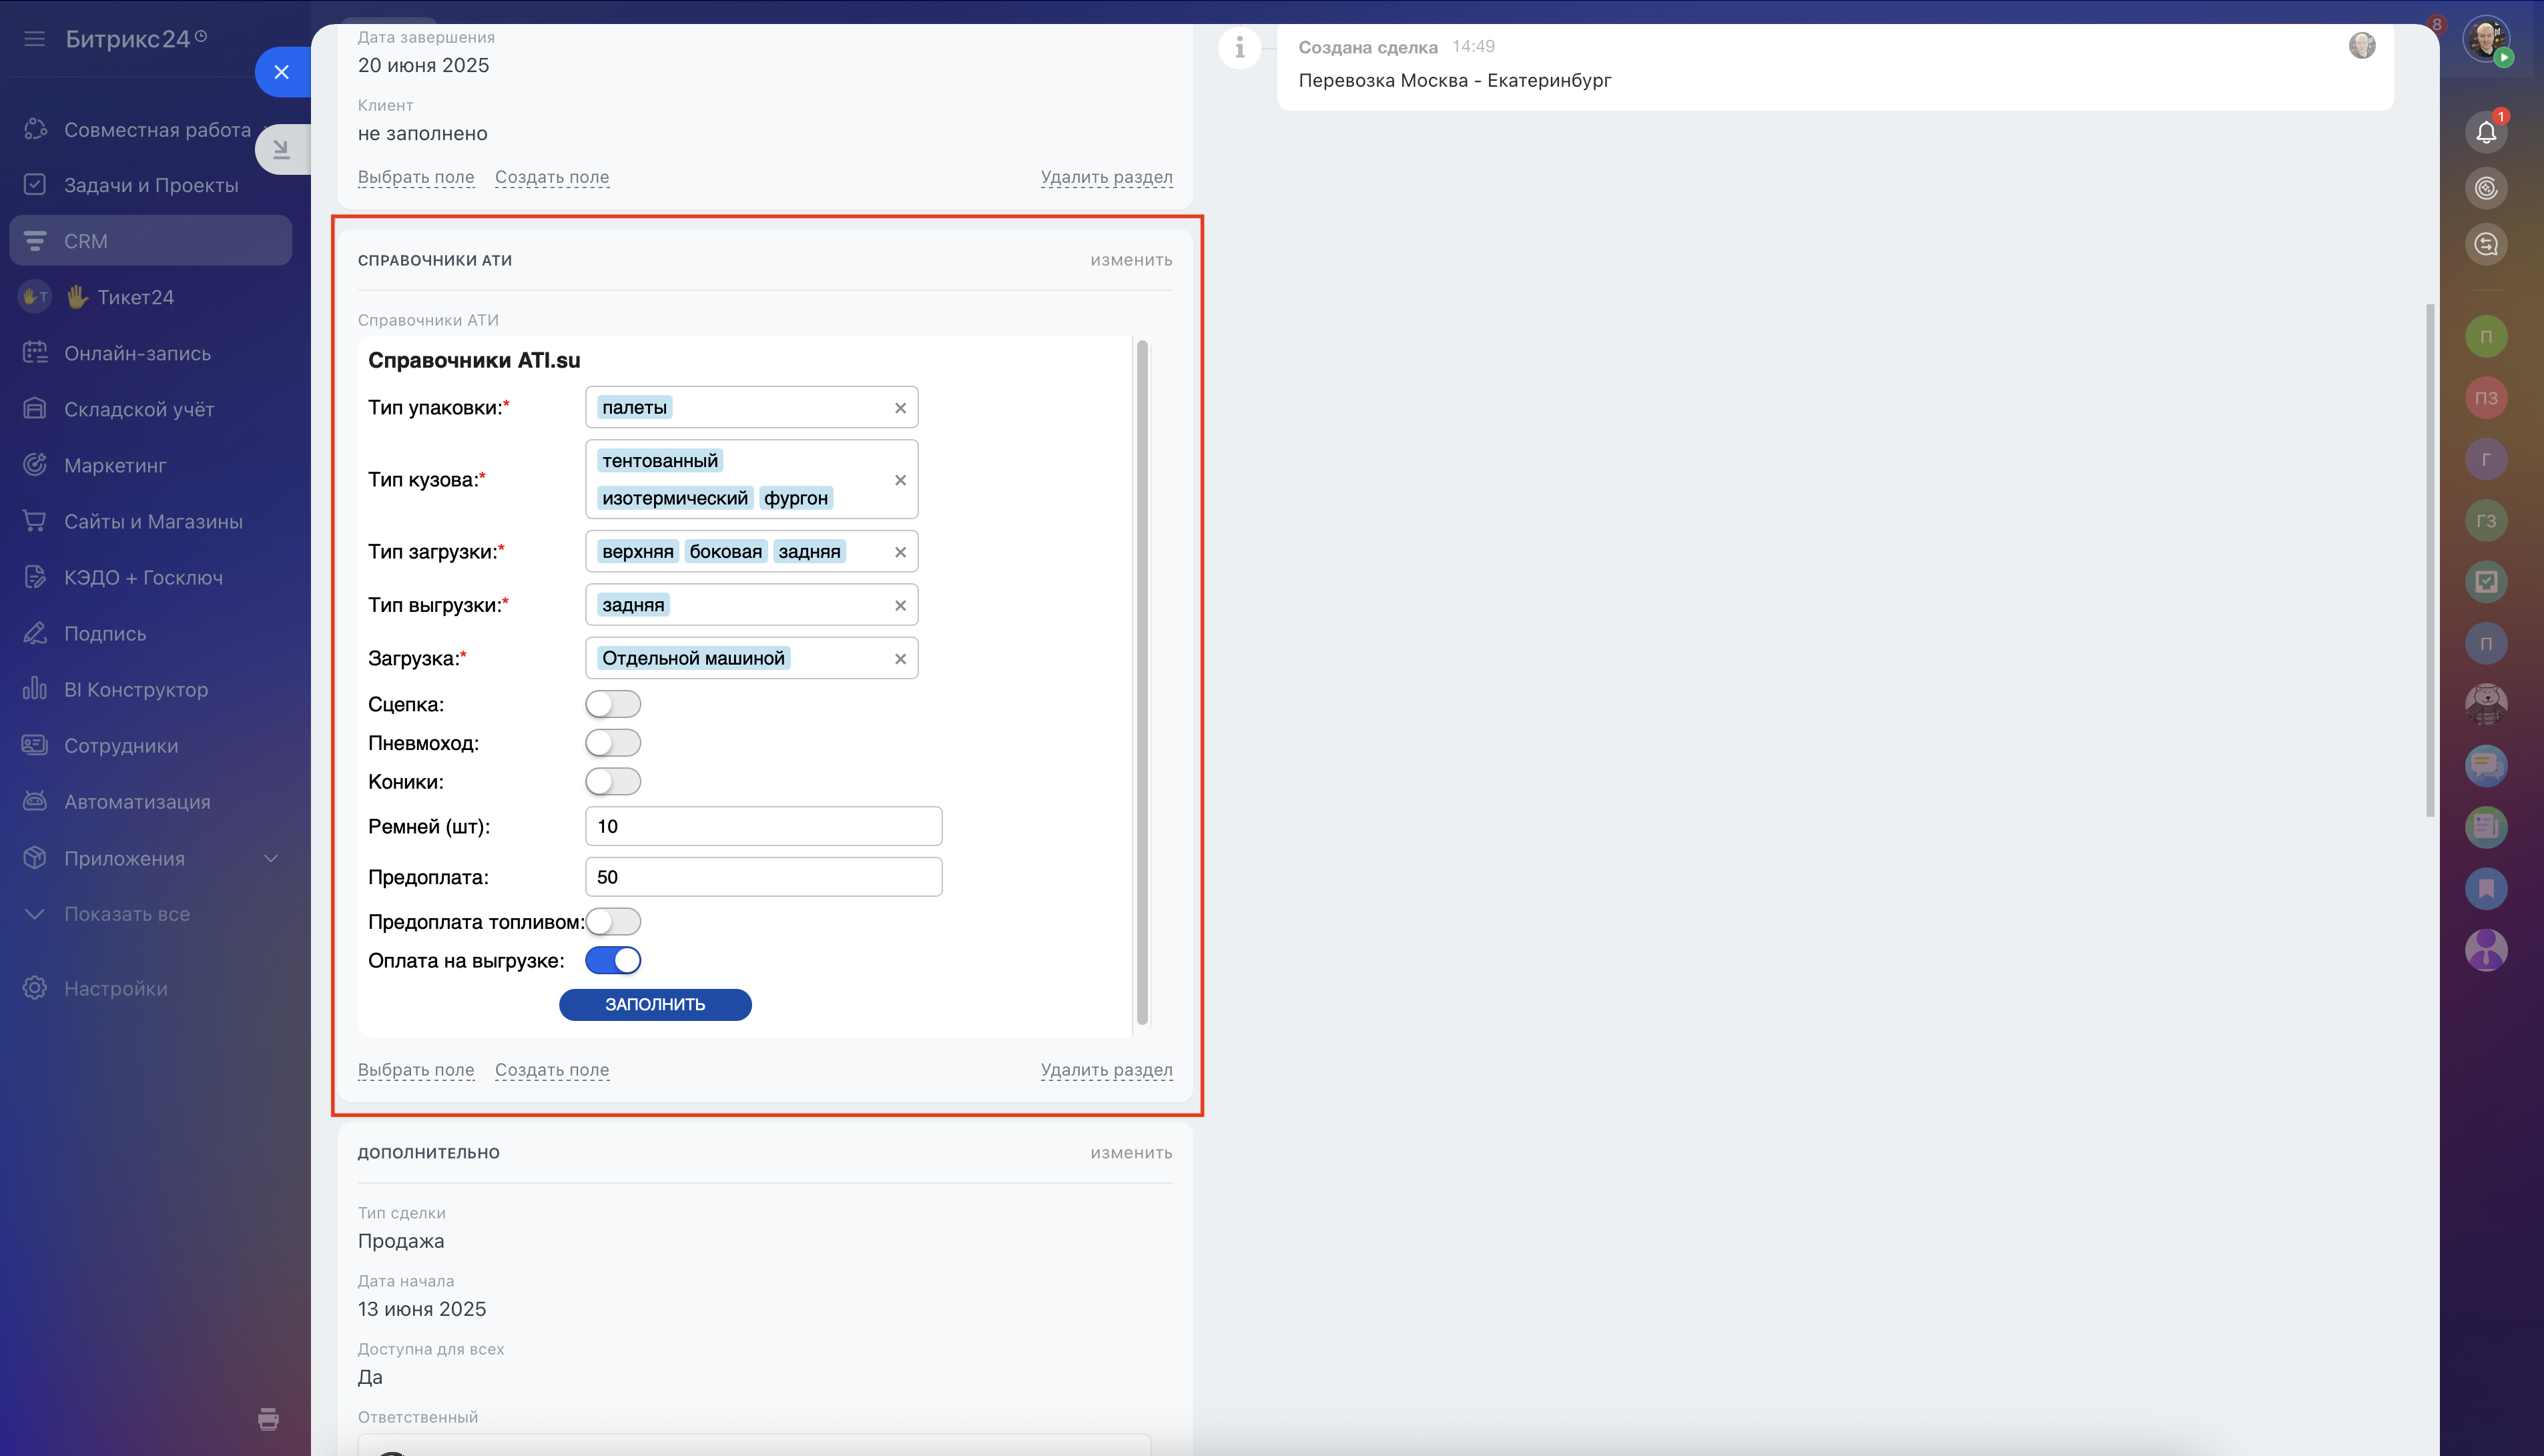Viewport: 2544px width, 1456px height.
Task: Click the minimize slider arrow icon
Action: (x=281, y=150)
